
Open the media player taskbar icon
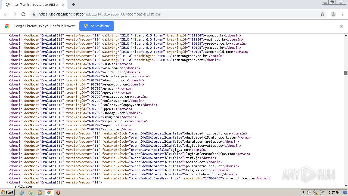40,192
